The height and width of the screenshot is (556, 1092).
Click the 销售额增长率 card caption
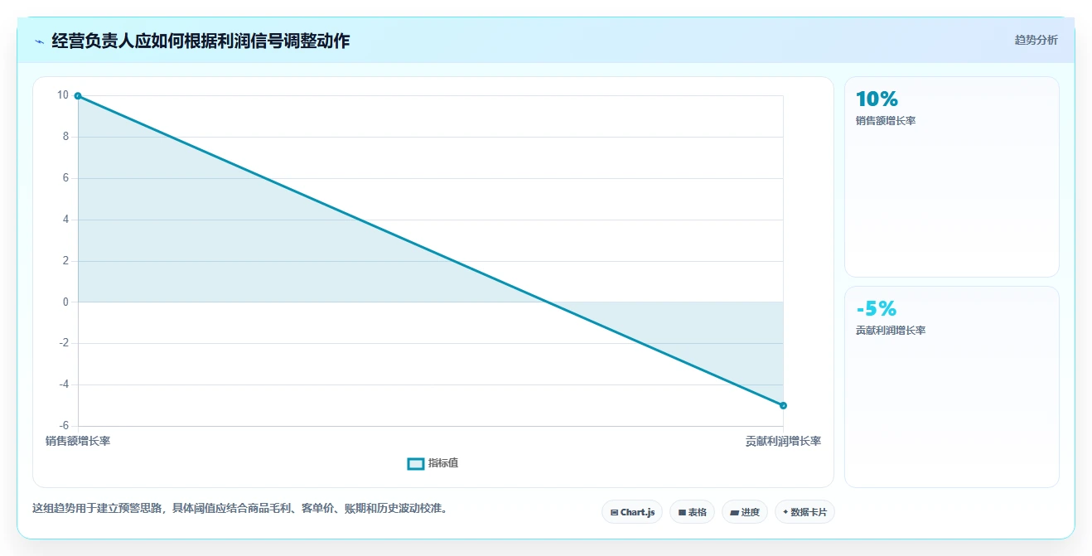coord(886,121)
